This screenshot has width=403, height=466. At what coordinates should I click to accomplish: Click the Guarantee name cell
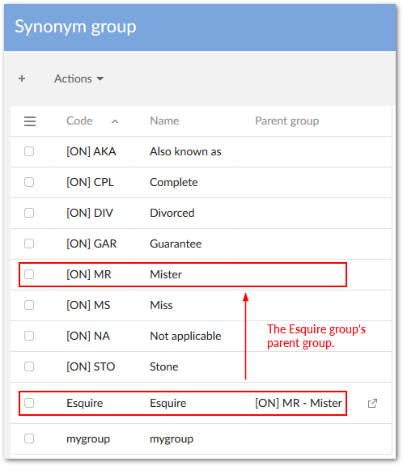tap(176, 244)
